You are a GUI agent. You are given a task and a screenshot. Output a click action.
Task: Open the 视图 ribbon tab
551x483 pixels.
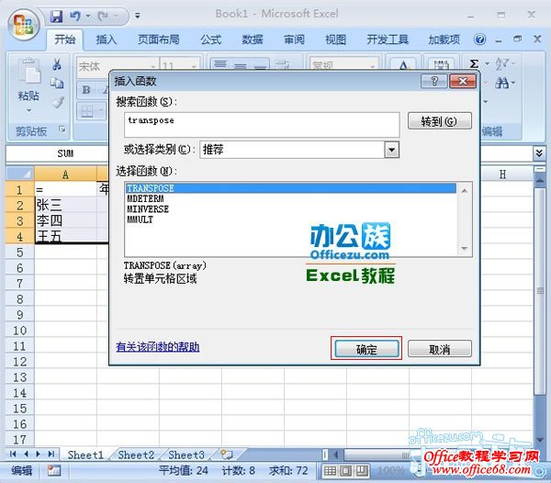pyautogui.click(x=335, y=39)
